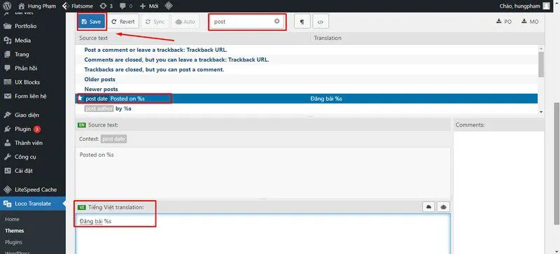The image size is (560, 254).
Task: Open the Hưng Phạm site home link
Action: coord(37,6)
